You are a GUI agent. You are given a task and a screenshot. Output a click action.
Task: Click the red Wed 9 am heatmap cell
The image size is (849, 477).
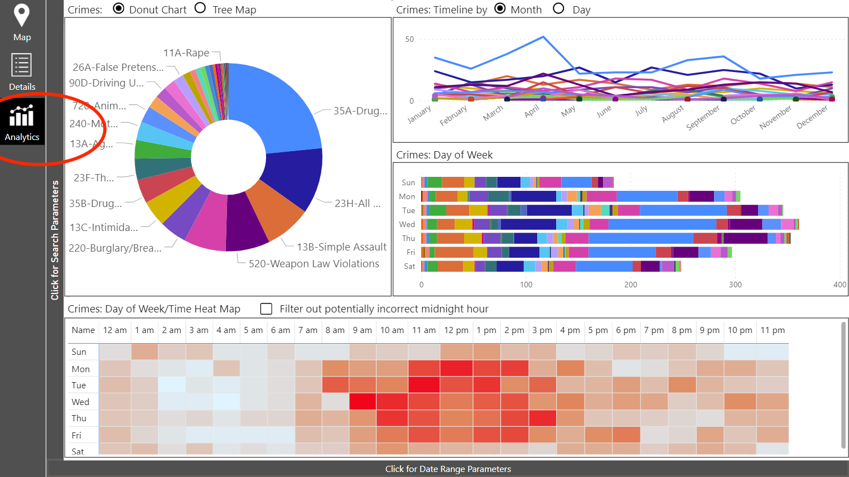(362, 401)
